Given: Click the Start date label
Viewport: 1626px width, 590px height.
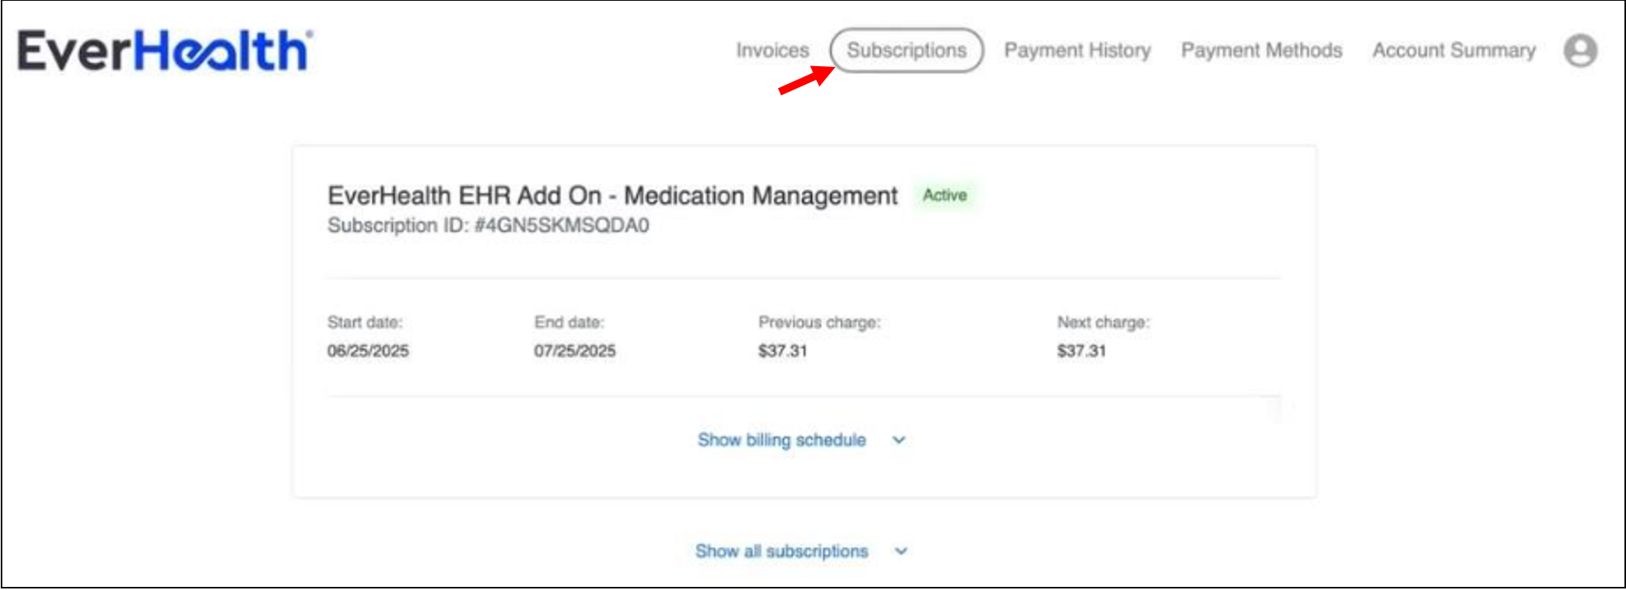Looking at the screenshot, I should [365, 322].
